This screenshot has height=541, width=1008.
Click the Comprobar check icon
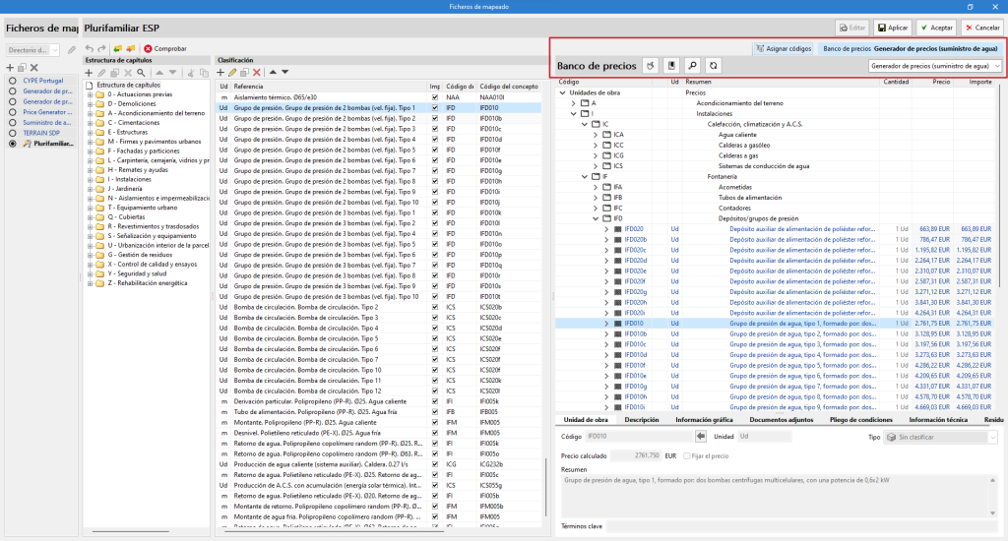(148, 48)
